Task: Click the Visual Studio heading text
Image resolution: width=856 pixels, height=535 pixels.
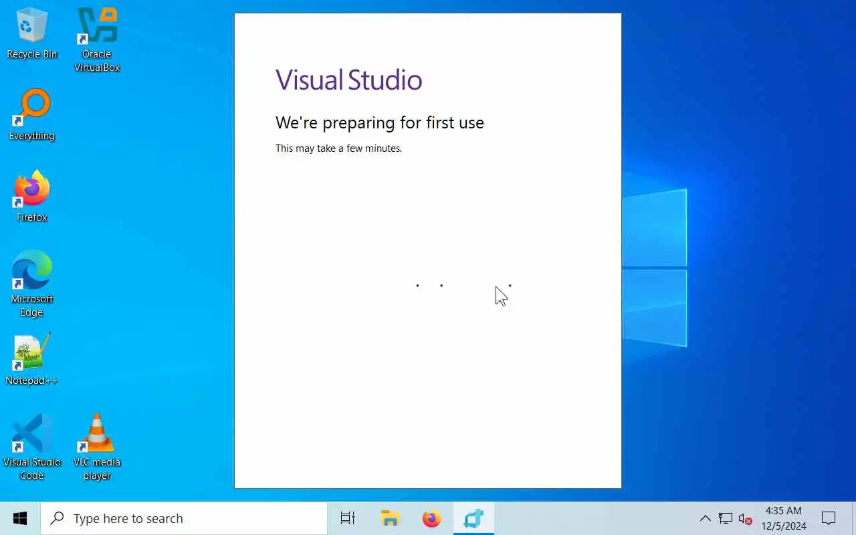Action: (348, 80)
